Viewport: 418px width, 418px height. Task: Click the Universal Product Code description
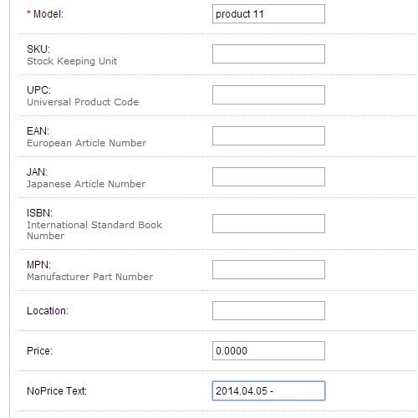pyautogui.click(x=83, y=102)
